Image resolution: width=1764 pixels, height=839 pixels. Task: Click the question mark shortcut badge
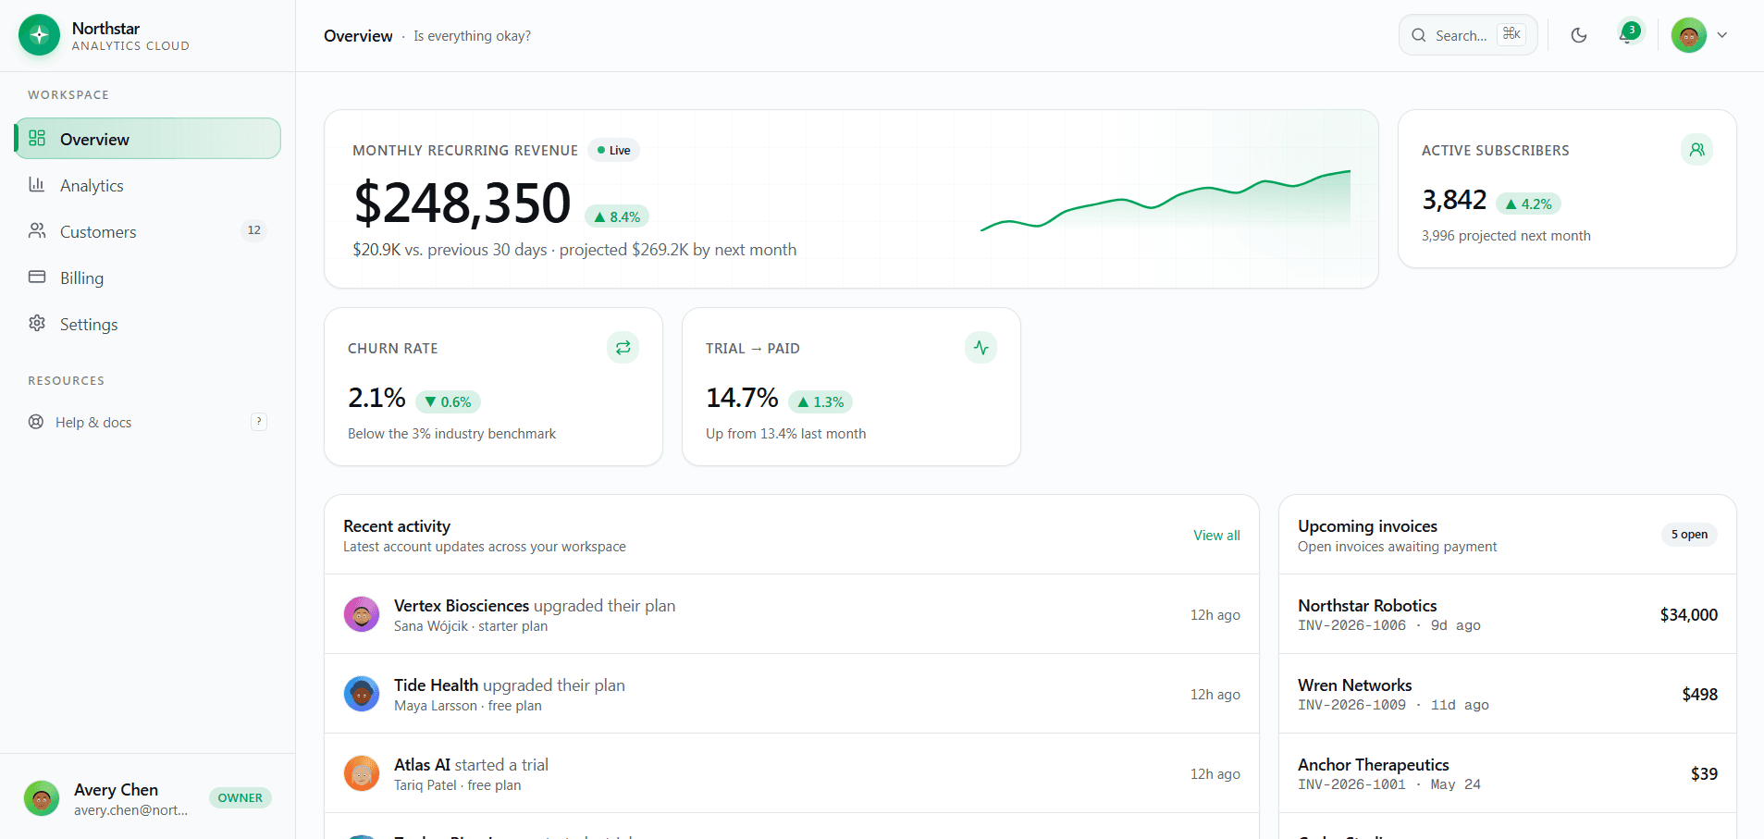pos(259,422)
